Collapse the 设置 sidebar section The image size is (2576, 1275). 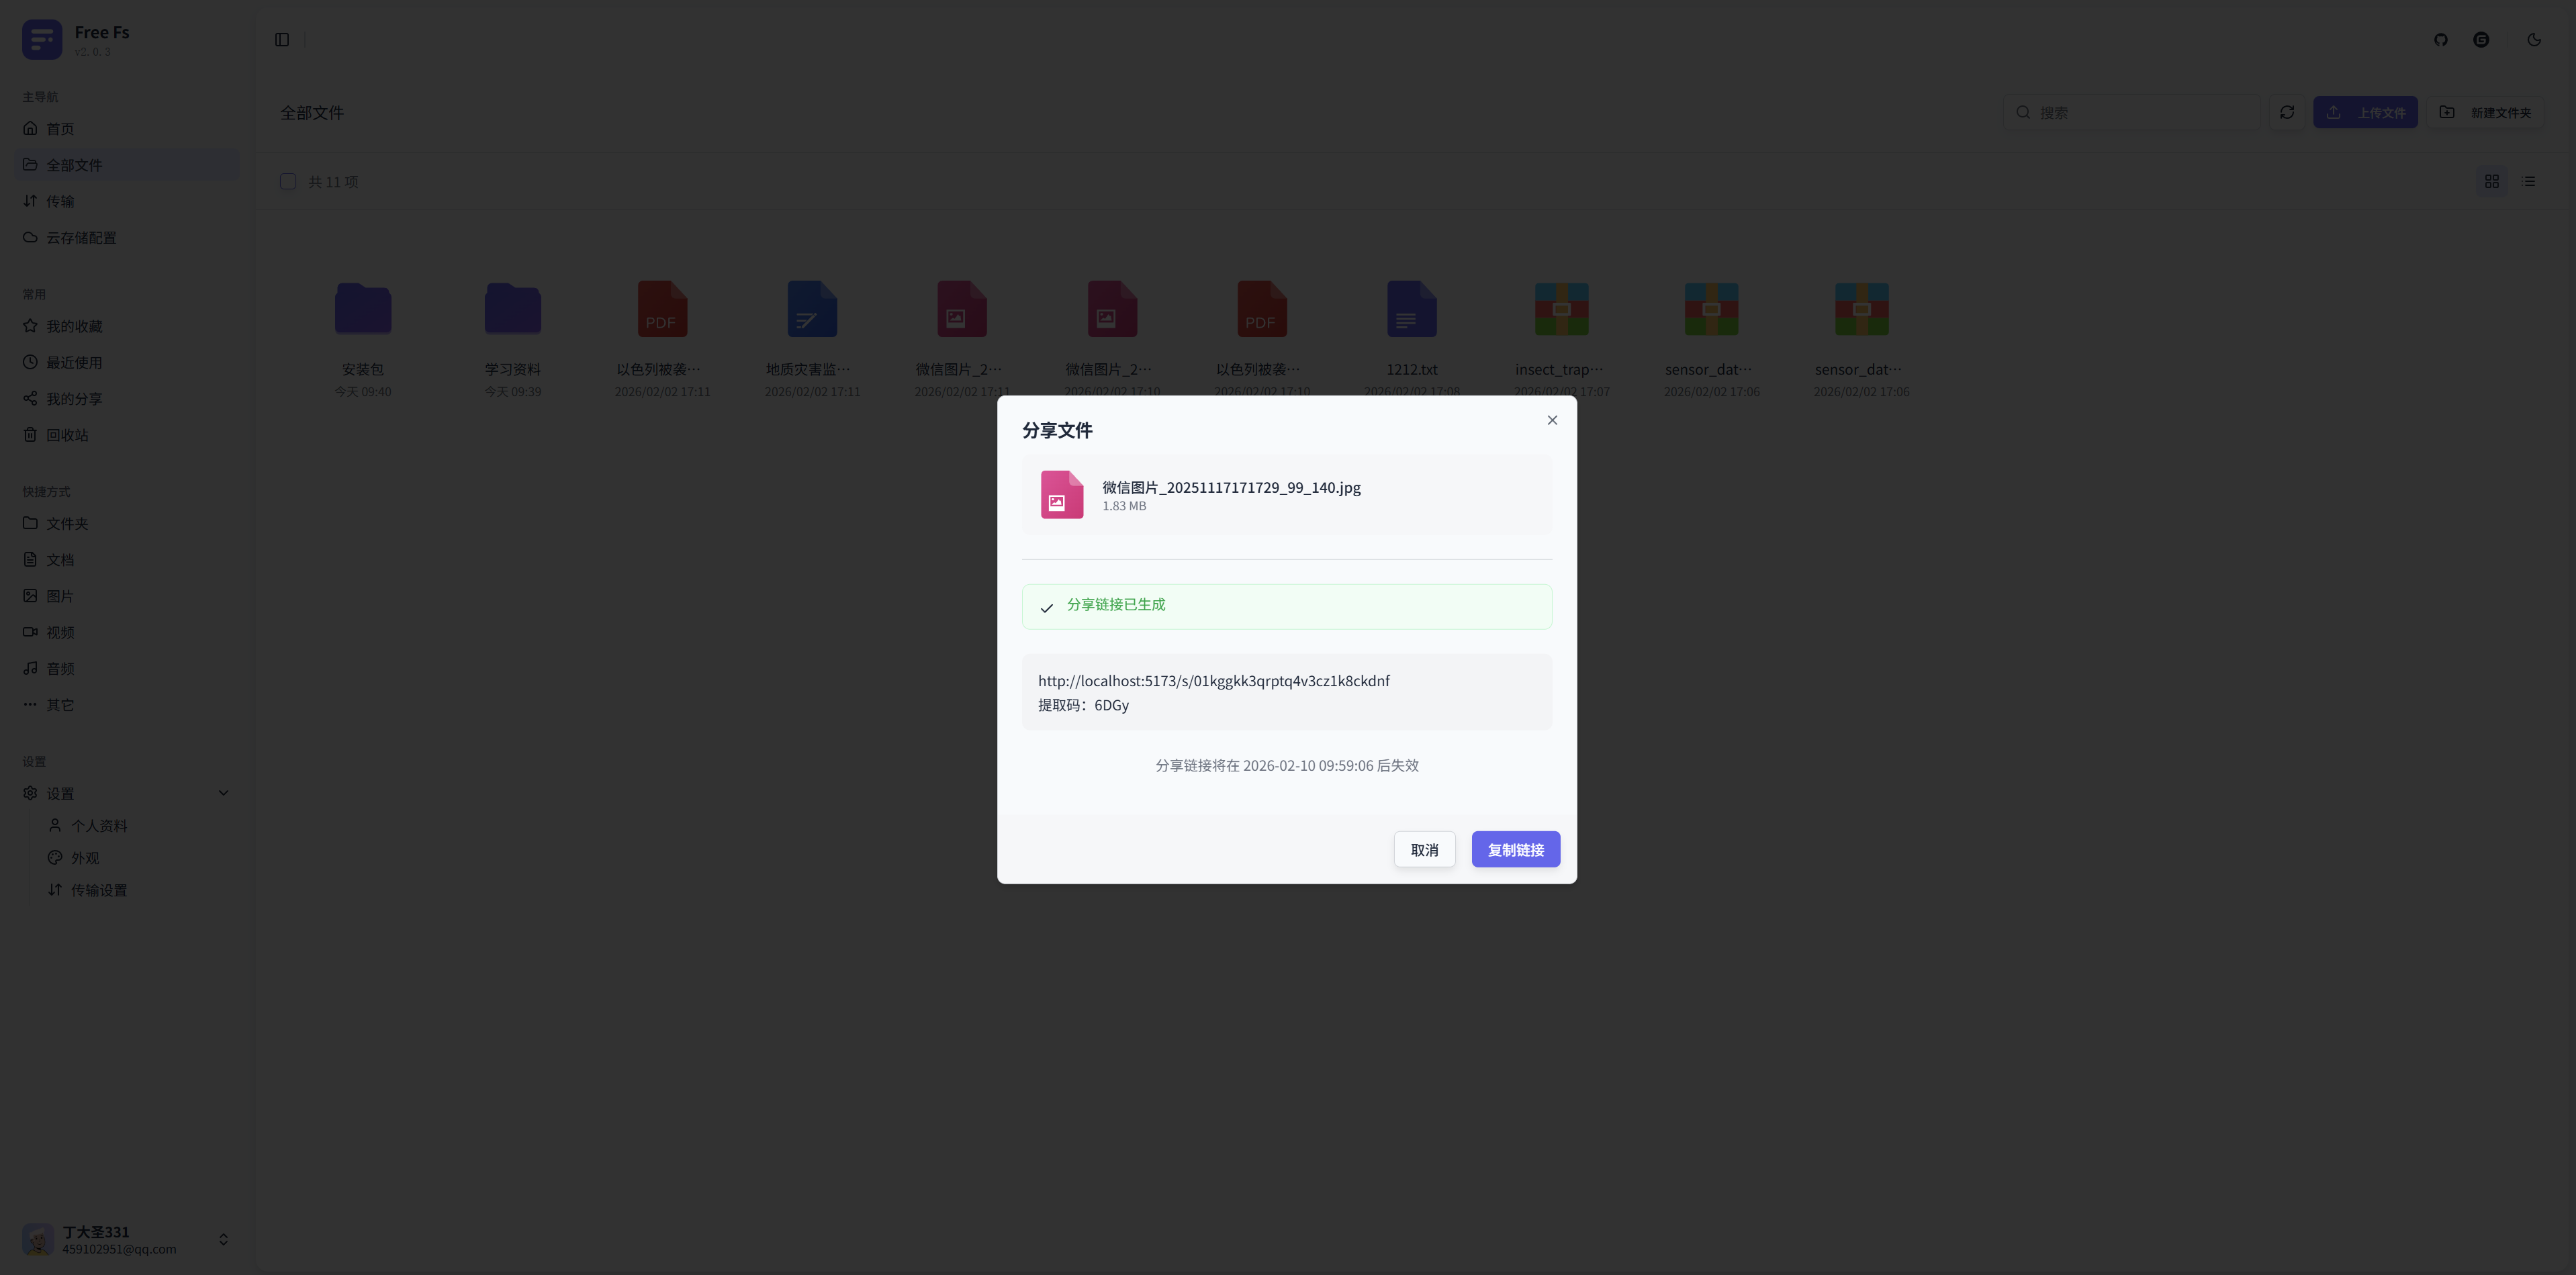(223, 793)
